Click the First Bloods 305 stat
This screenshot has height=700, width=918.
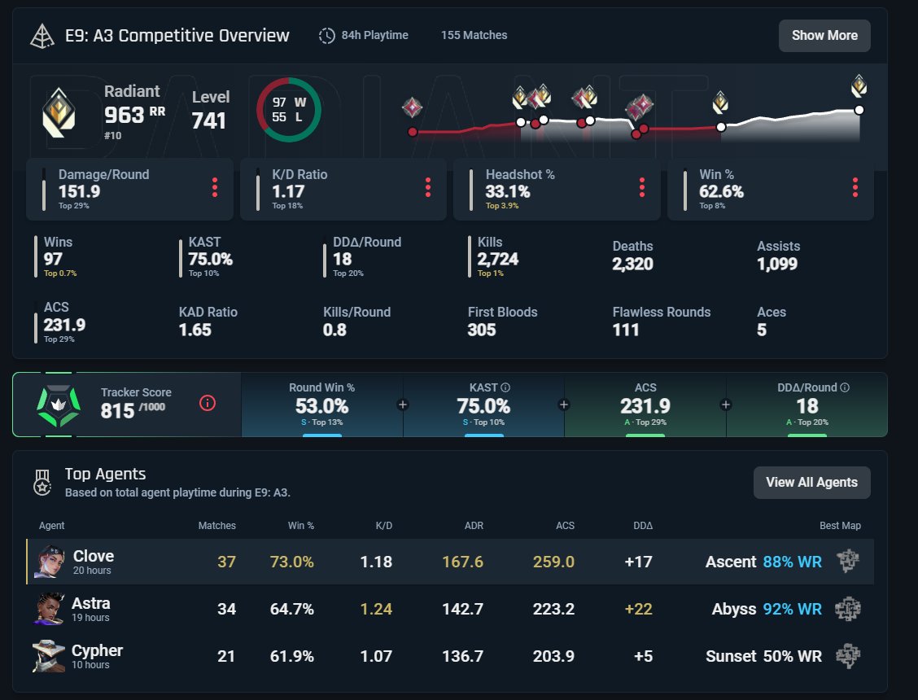tap(502, 322)
